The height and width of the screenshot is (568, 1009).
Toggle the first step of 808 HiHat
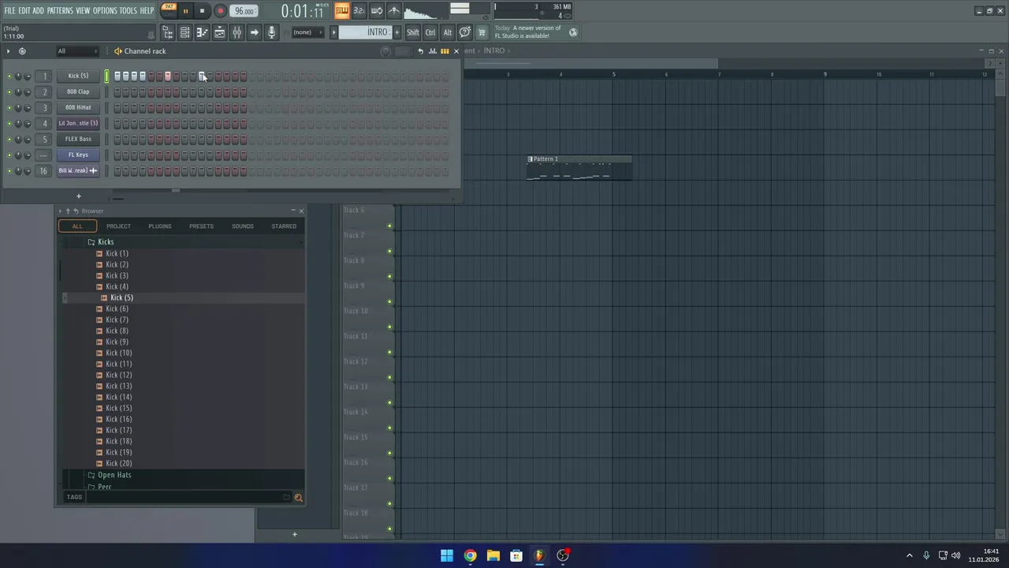click(x=117, y=108)
